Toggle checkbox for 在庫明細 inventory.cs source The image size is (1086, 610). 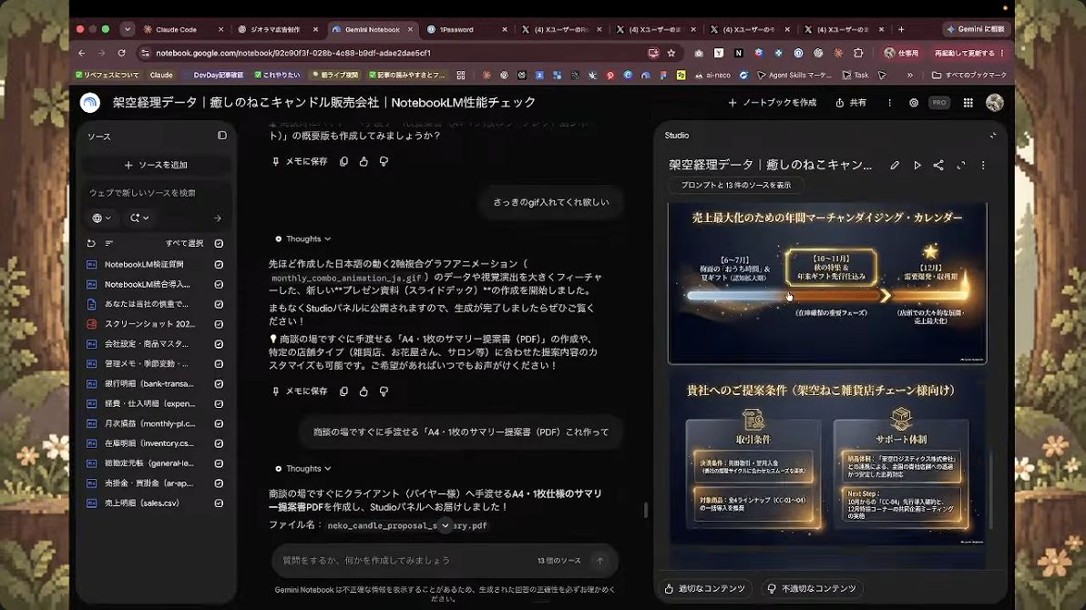pos(219,443)
